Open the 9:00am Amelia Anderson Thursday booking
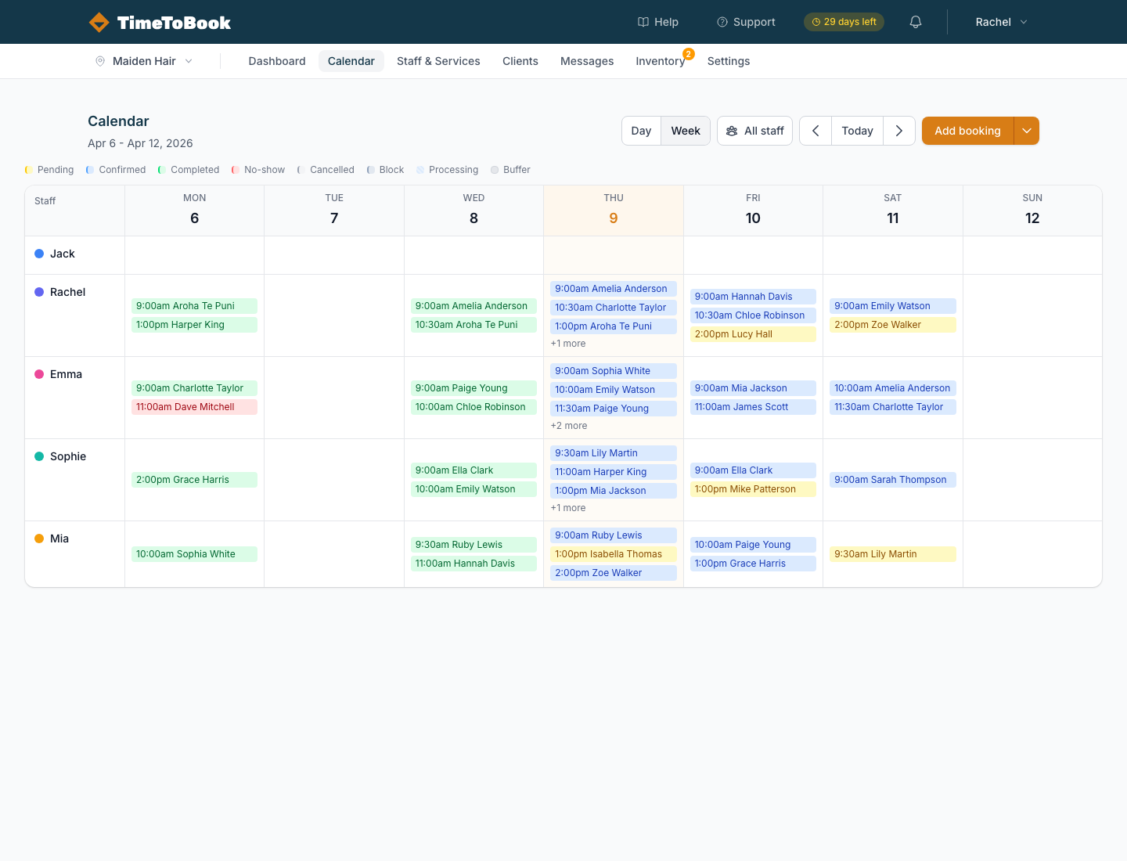This screenshot has height=861, width=1127. (x=613, y=289)
